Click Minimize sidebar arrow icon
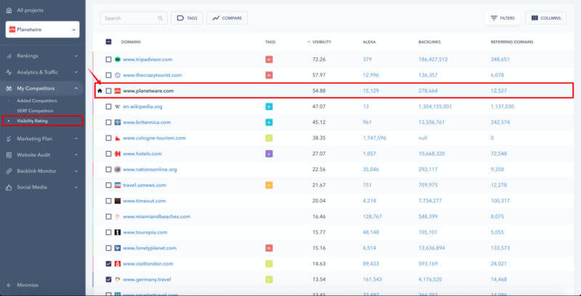This screenshot has height=296, width=581. [x=9, y=285]
